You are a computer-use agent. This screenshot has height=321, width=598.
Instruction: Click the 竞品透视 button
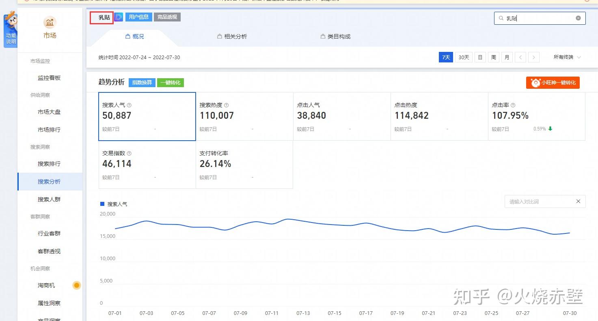click(167, 17)
